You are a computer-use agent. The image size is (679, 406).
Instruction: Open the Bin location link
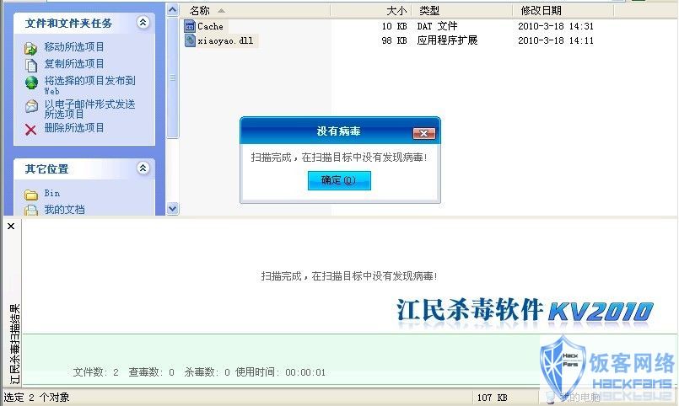(x=52, y=193)
